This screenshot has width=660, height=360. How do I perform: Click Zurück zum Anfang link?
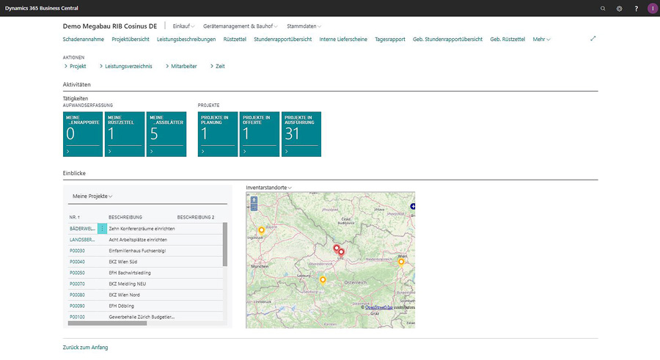click(86, 348)
